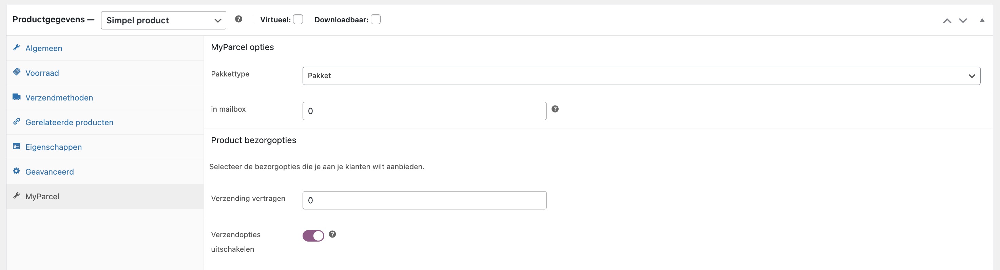Open the Geavanceerd tab
The image size is (1000, 270).
pyautogui.click(x=49, y=171)
